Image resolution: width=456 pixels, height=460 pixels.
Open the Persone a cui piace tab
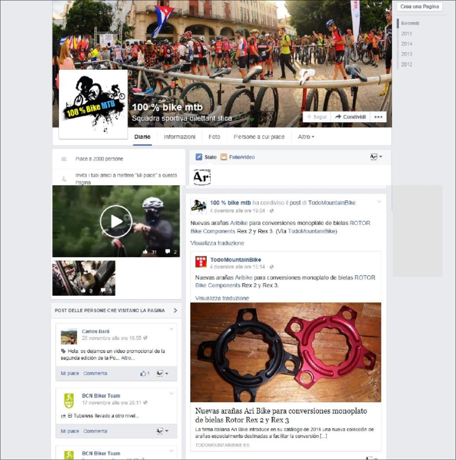[x=259, y=137]
